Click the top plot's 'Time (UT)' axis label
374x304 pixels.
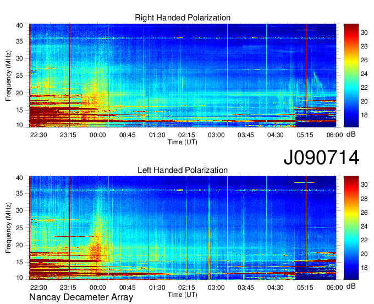coord(183,142)
